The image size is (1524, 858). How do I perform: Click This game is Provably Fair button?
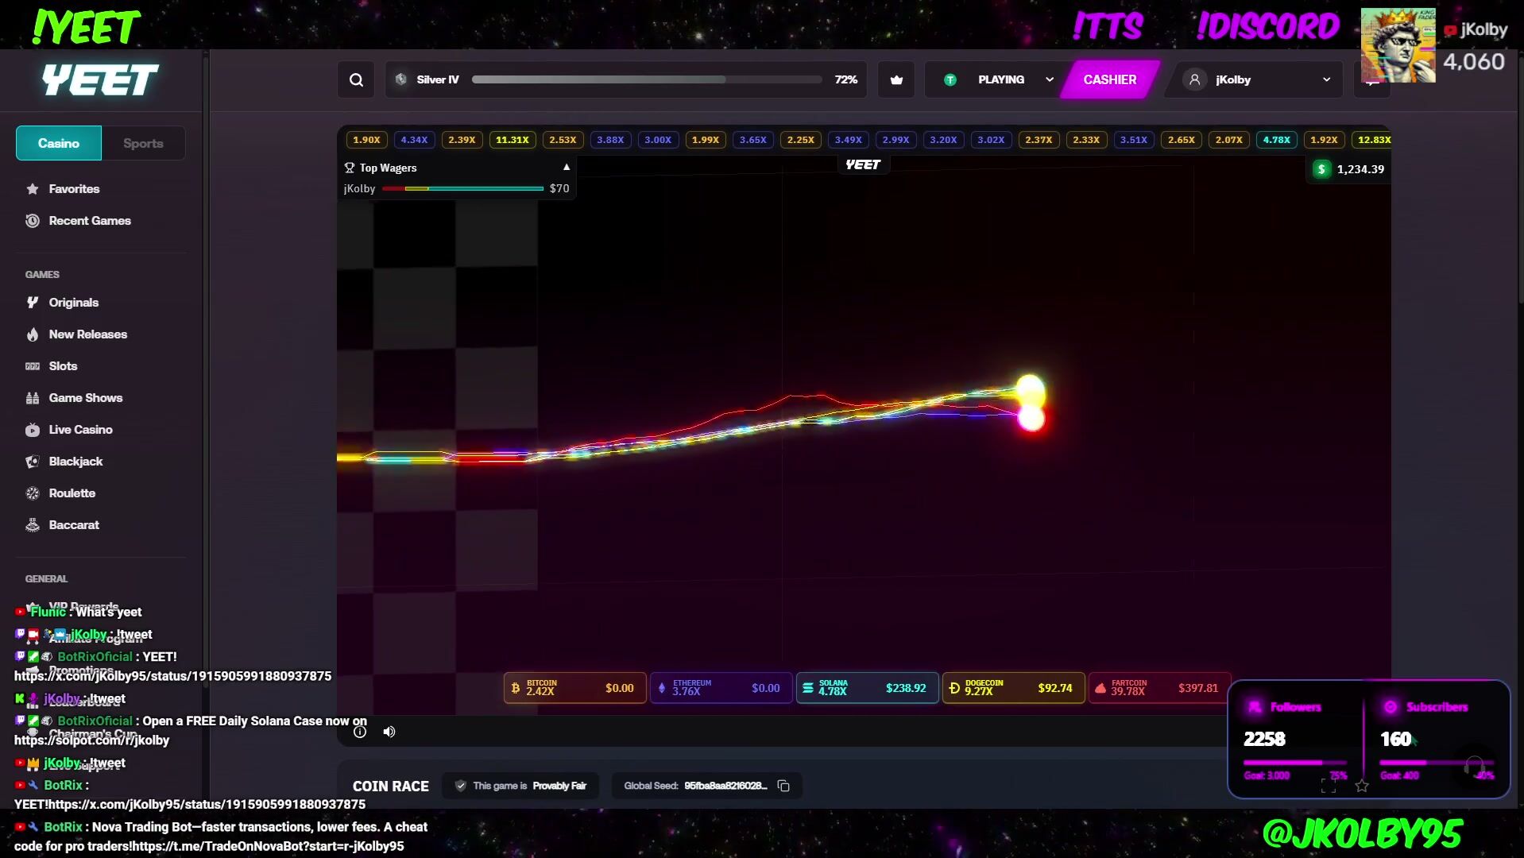point(520,786)
